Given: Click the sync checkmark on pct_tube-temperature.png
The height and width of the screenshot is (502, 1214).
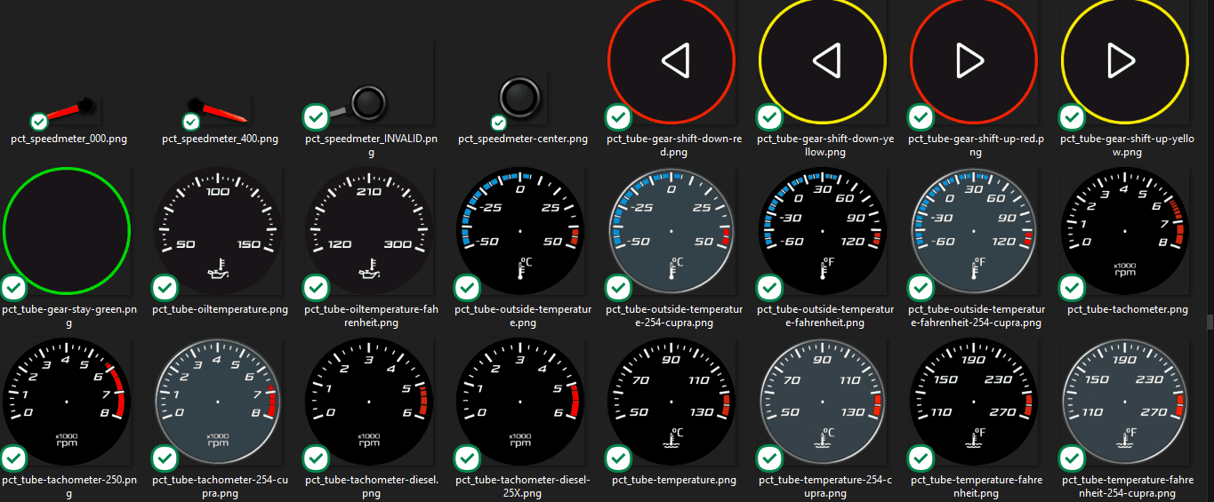Looking at the screenshot, I should [x=618, y=458].
